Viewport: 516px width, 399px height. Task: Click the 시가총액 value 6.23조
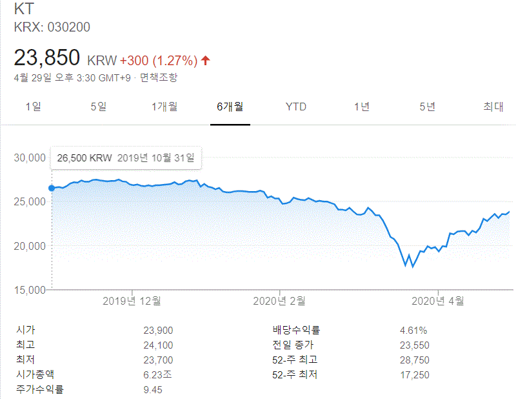[x=157, y=374]
